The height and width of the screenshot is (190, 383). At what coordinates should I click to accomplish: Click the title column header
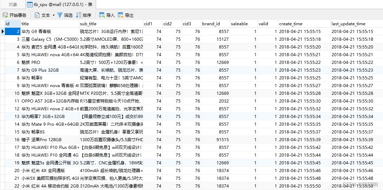pyautogui.click(x=50, y=24)
